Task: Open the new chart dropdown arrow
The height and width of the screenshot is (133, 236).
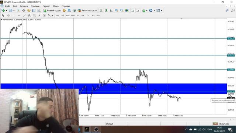Action: tap(7, 11)
